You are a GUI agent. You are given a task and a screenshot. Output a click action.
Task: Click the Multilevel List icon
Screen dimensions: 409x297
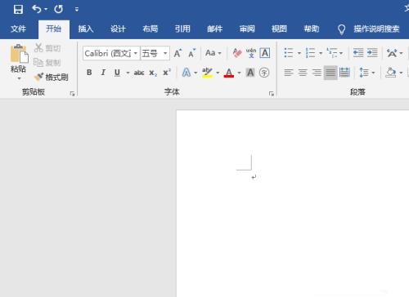[x=332, y=53]
